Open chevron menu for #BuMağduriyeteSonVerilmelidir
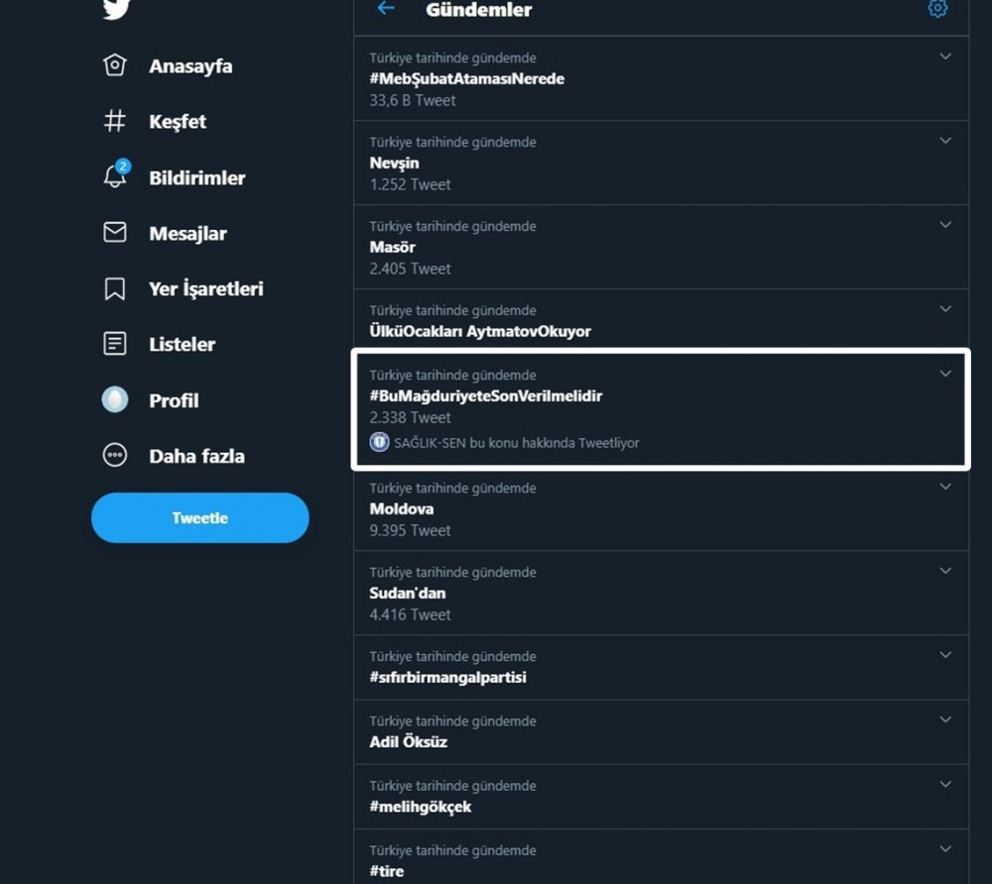 945,374
